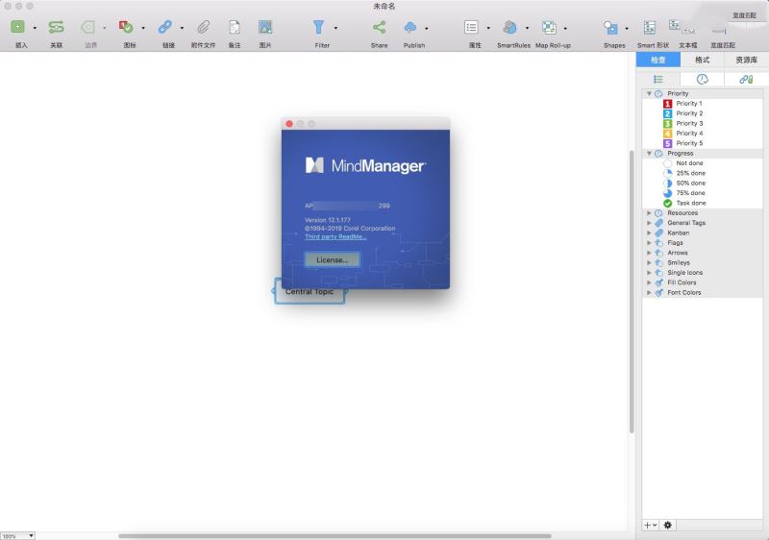
Task: Open the Filter dropdown arrow
Action: click(335, 28)
